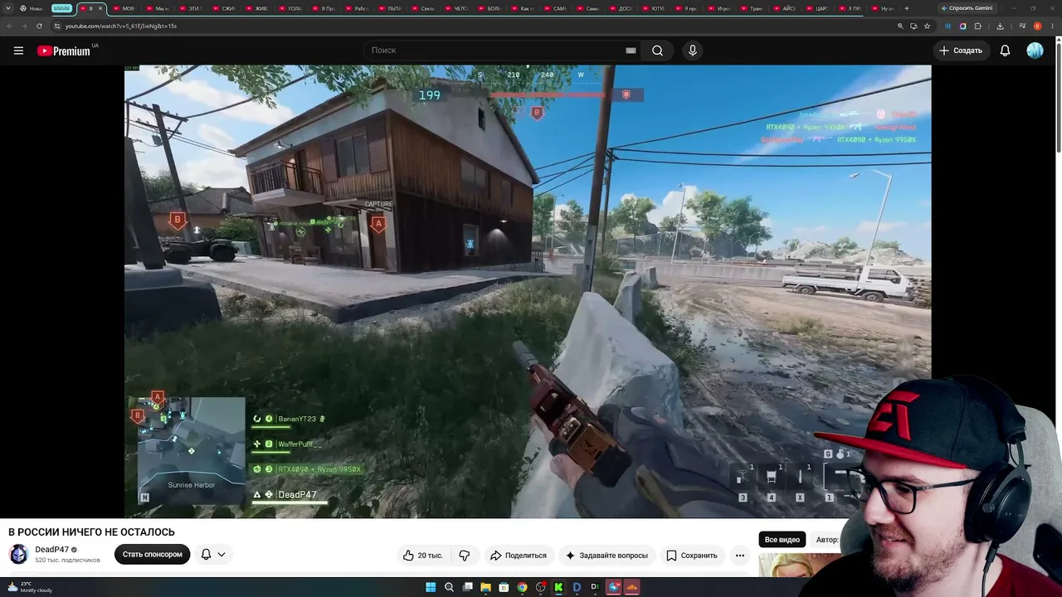Save the video with Сохранить
Image resolution: width=1062 pixels, height=597 pixels.
(692, 556)
